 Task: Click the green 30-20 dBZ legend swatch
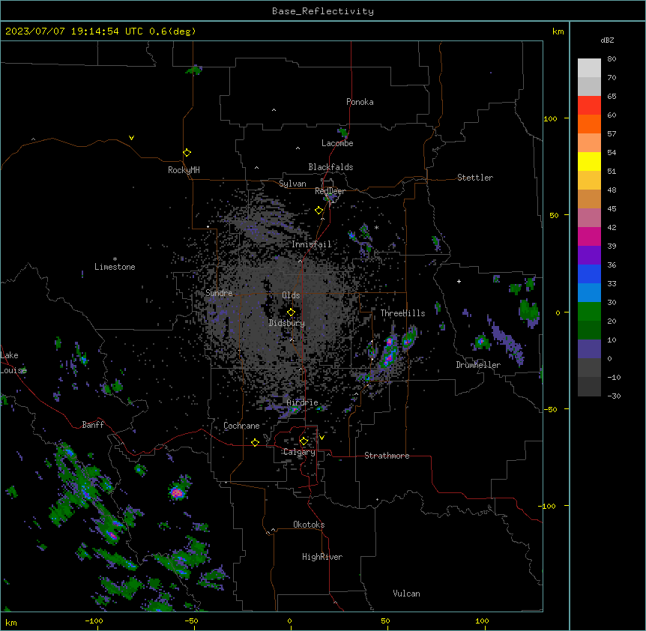coord(589,312)
